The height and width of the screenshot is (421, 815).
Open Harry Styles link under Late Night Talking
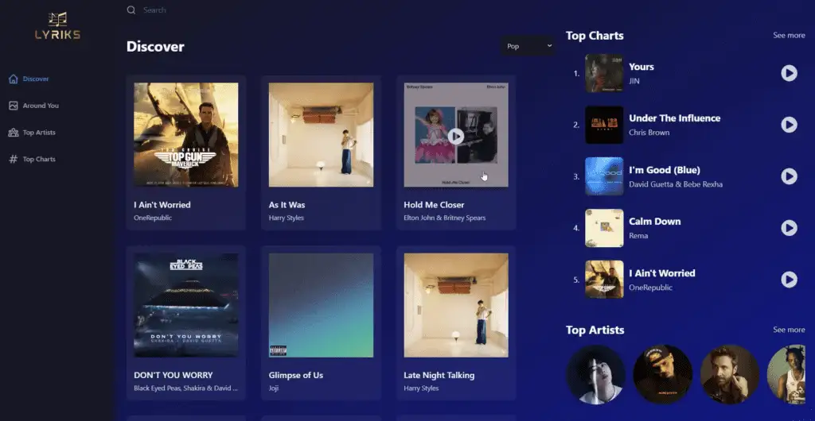pos(422,388)
